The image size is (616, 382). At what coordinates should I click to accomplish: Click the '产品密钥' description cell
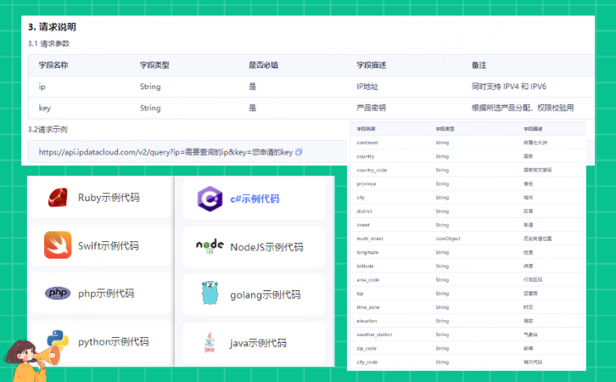(372, 108)
